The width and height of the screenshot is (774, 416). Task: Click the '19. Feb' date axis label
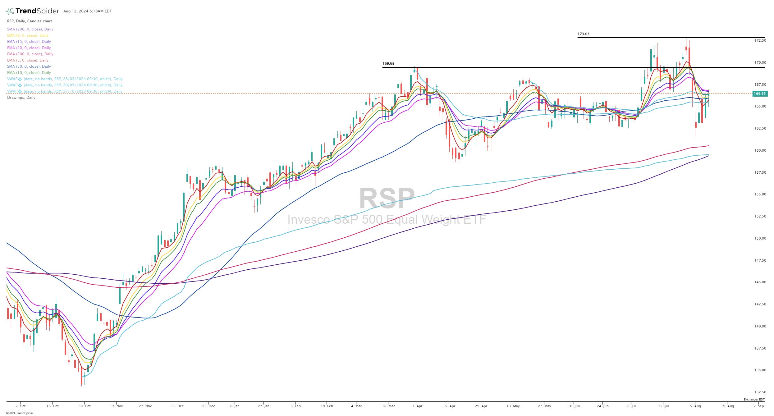pyautogui.click(x=327, y=406)
